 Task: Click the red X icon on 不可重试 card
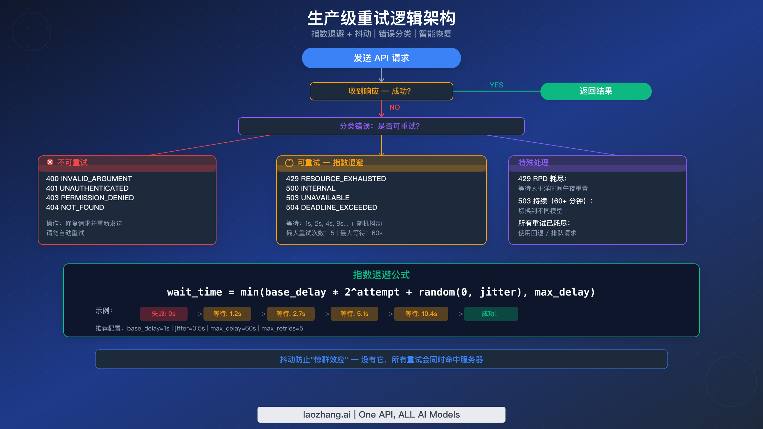49,162
